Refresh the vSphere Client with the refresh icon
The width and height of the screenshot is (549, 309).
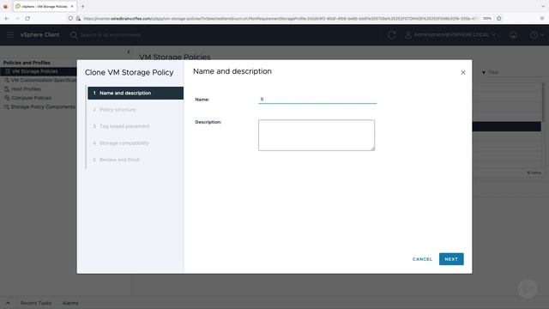[x=392, y=34]
